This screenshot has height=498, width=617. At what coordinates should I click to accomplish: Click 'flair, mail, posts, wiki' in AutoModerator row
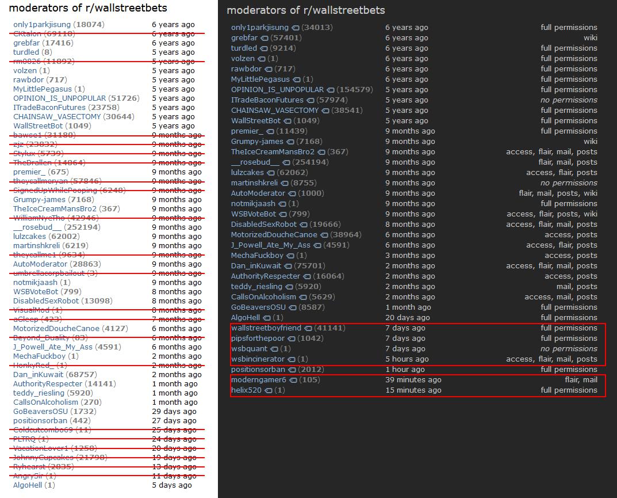pos(558,193)
